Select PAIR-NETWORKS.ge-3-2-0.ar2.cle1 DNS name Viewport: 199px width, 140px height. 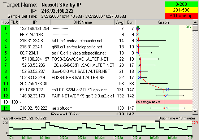[x=83, y=96]
